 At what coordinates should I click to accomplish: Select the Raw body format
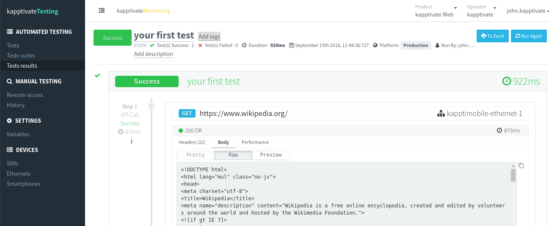pyautogui.click(x=233, y=155)
